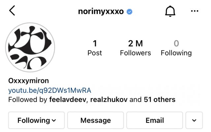Open feelavdeev's profile from followed by
The height and width of the screenshot is (132, 211).
[68, 100]
